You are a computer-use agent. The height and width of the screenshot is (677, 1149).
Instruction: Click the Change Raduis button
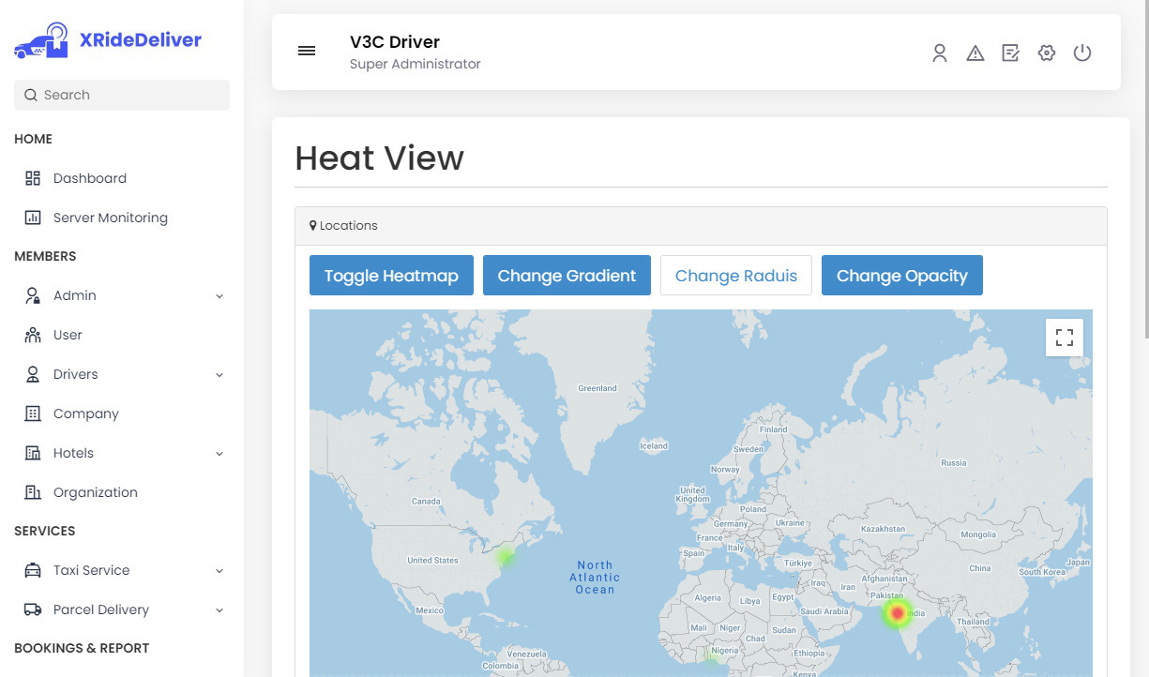736,276
